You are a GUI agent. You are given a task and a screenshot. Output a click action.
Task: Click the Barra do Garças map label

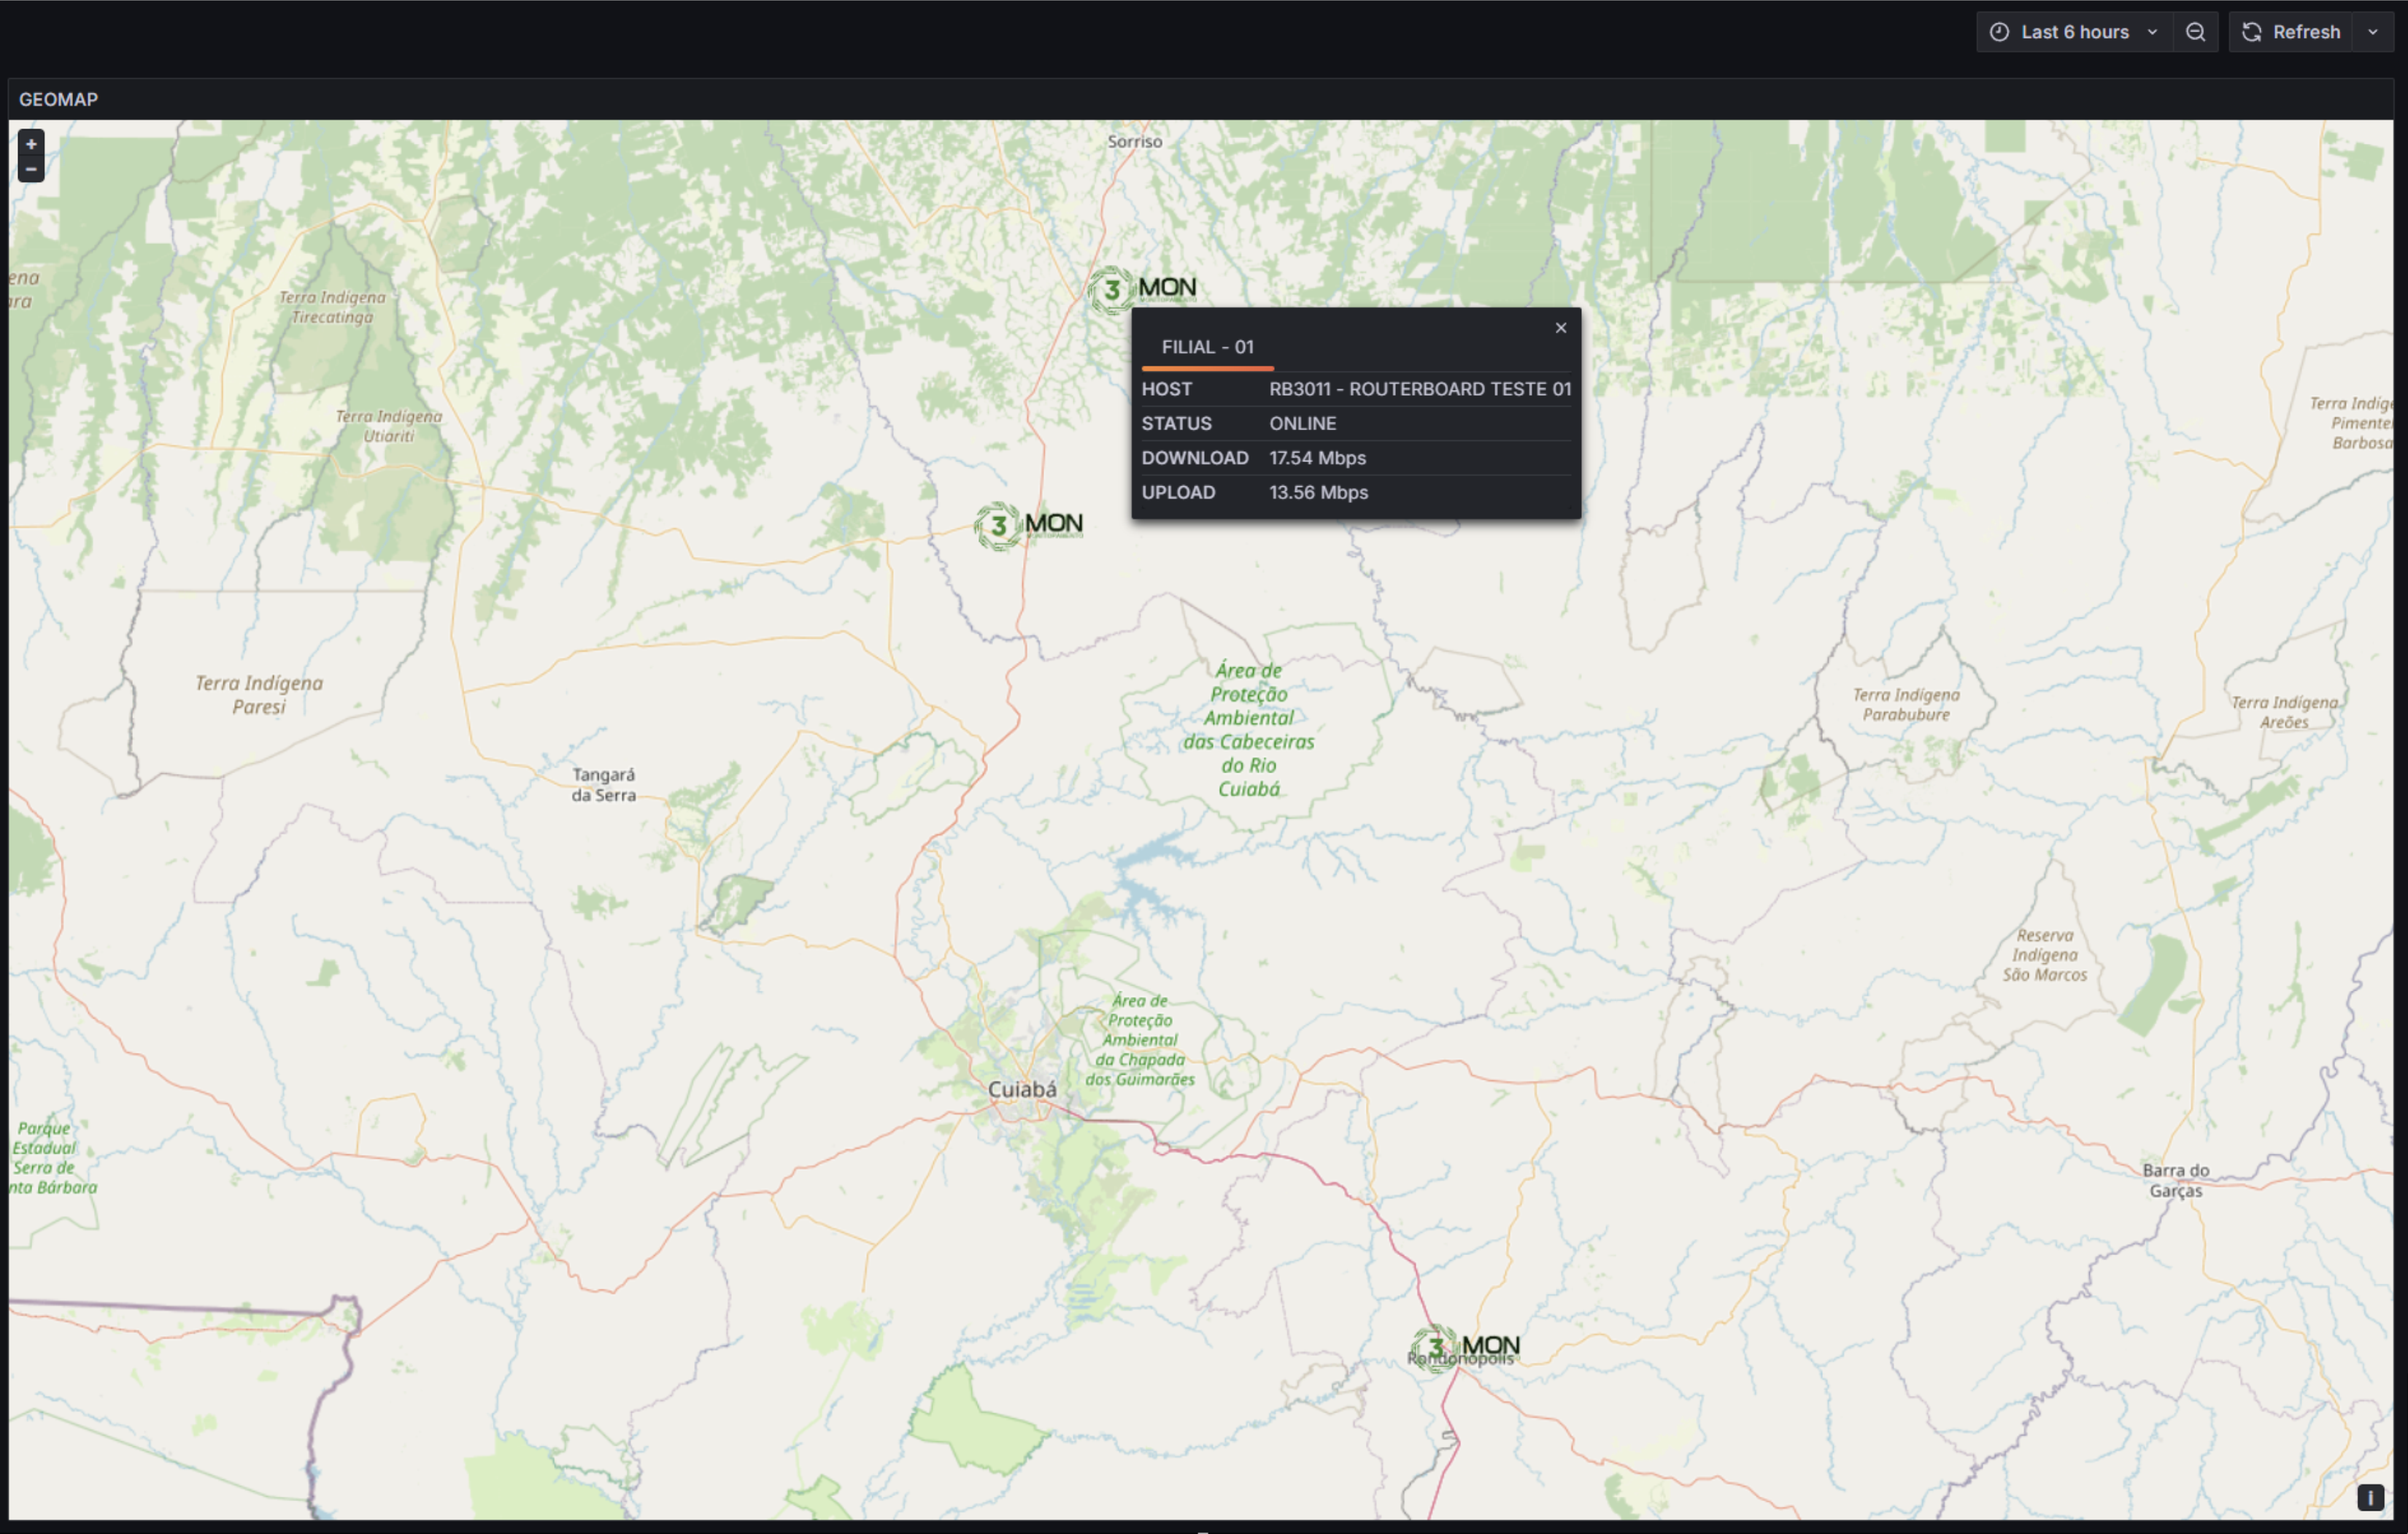(2175, 1180)
